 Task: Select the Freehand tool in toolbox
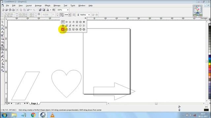(2, 32)
